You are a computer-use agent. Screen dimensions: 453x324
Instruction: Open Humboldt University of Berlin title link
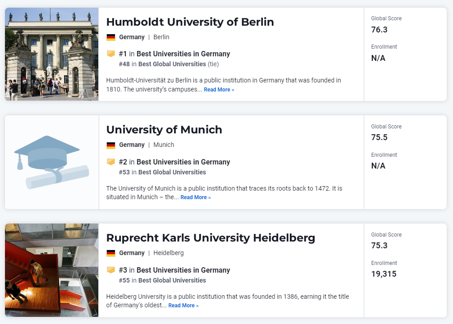[x=190, y=22]
